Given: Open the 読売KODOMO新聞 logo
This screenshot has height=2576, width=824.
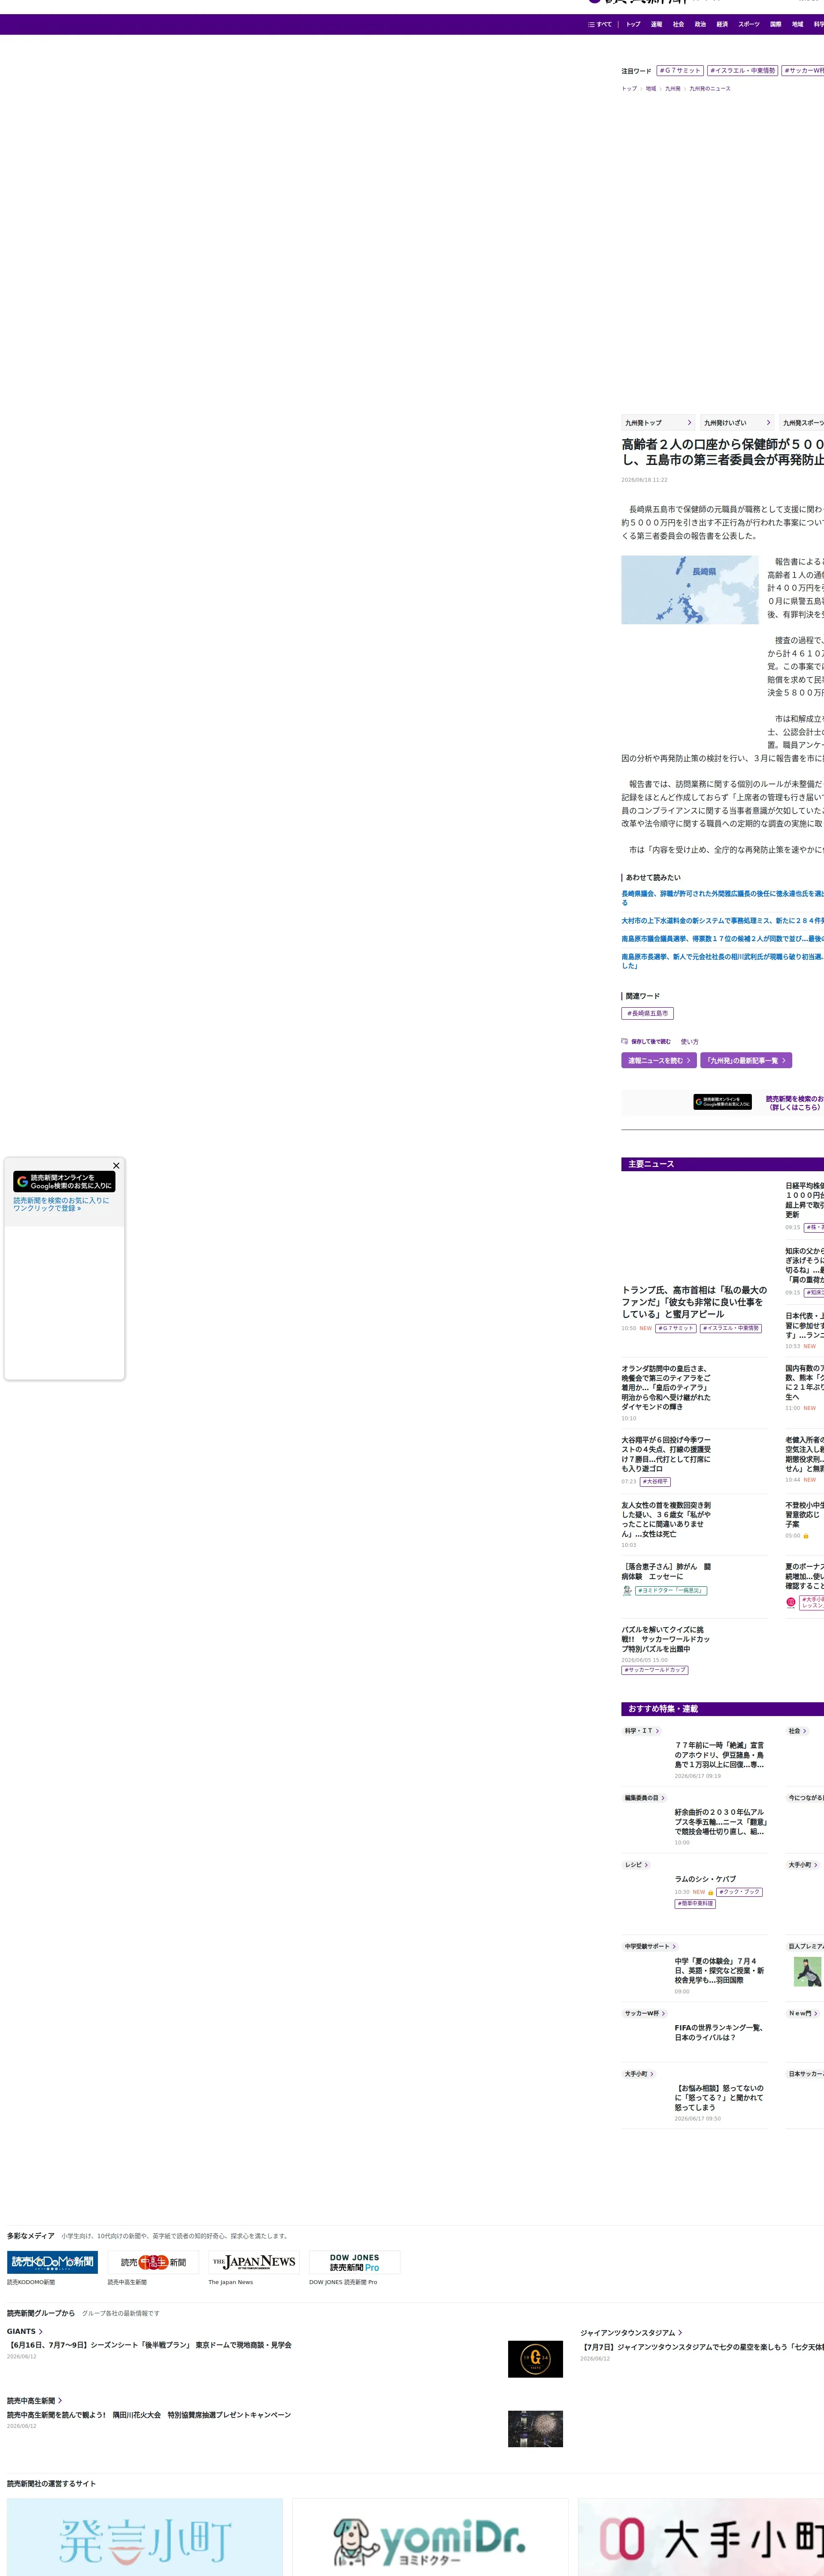Looking at the screenshot, I should point(52,2262).
